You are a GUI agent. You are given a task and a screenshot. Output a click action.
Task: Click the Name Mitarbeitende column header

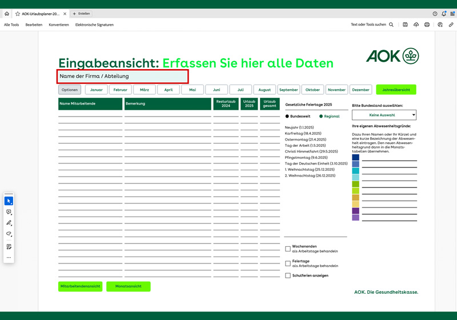click(90, 104)
